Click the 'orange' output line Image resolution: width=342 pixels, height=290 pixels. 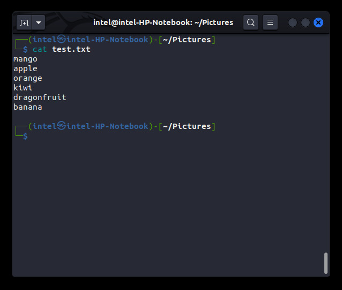pos(28,78)
